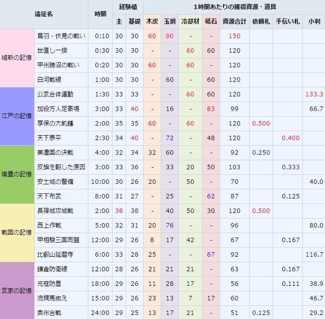
Task: Click the expedition name 元寇防塁
Action: (49, 283)
